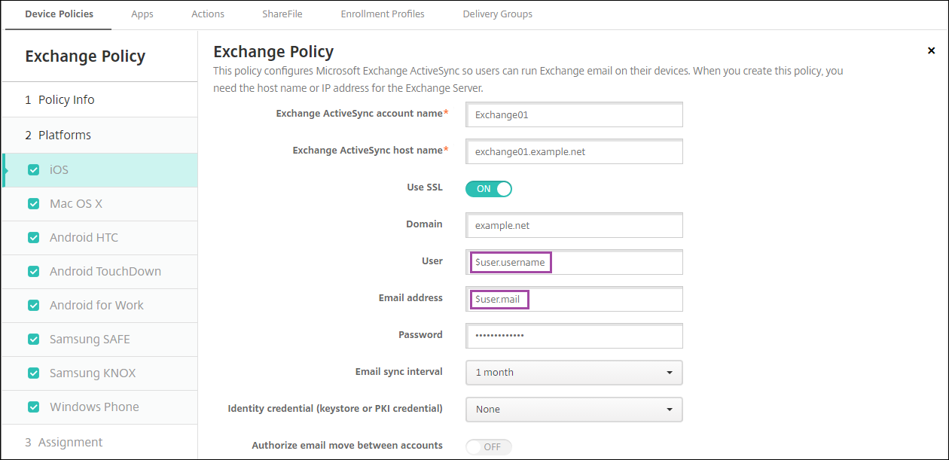Image resolution: width=949 pixels, height=460 pixels.
Task: Go to the Delivery Groups tab
Action: pyautogui.click(x=497, y=14)
